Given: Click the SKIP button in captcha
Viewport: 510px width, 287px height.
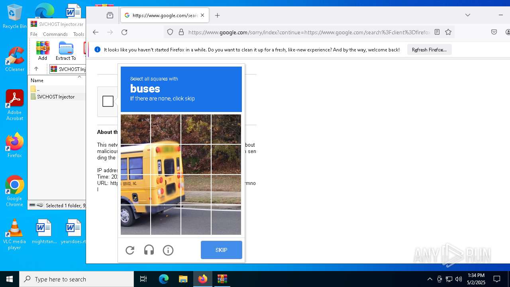Looking at the screenshot, I should pos(222,250).
